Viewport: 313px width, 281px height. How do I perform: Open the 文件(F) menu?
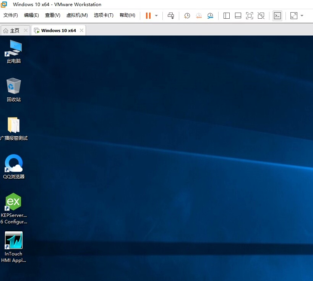pos(11,15)
